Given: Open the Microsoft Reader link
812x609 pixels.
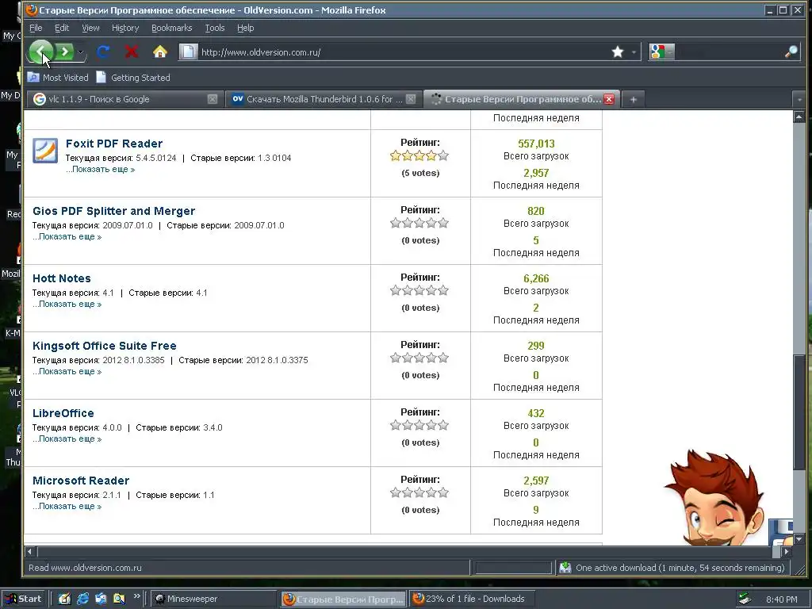Looking at the screenshot, I should click(x=81, y=480).
